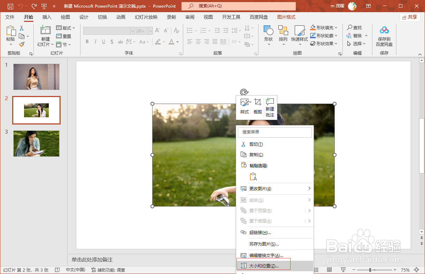The image size is (425, 274).
Task: Switch to Picture Format (图片格式) tab
Action: [286, 17]
